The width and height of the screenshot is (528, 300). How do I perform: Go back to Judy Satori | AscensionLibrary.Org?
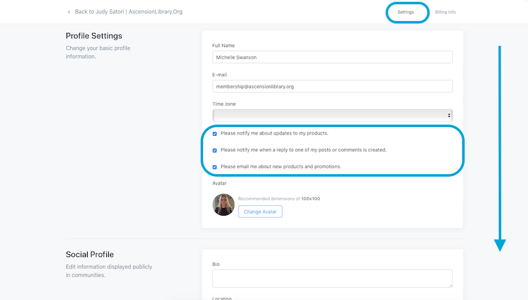129,12
